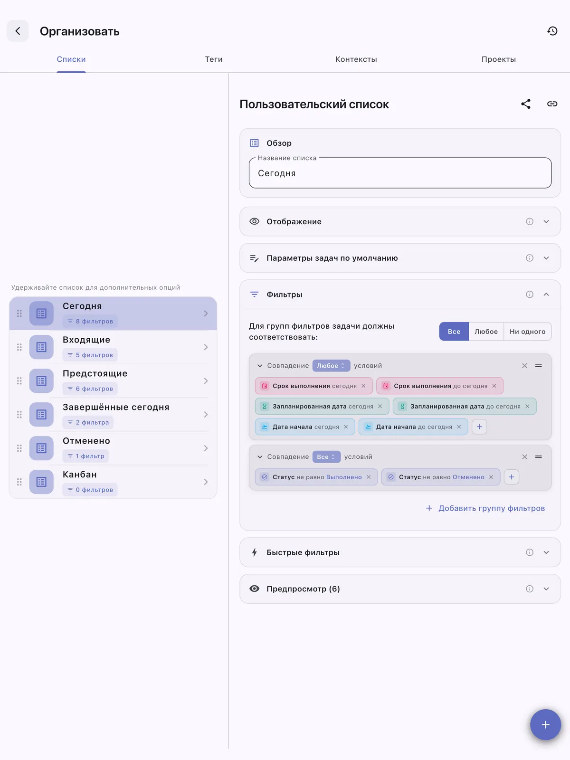Click the 5 фильтров badge under Входящие
Screen dimensions: 570x760
[90, 355]
